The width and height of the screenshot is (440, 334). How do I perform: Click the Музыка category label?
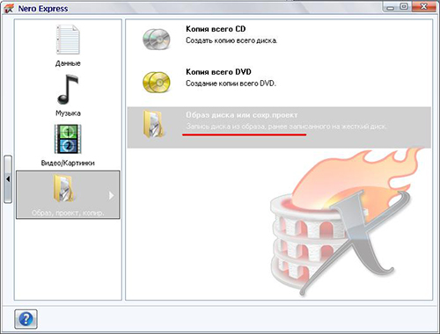point(68,113)
